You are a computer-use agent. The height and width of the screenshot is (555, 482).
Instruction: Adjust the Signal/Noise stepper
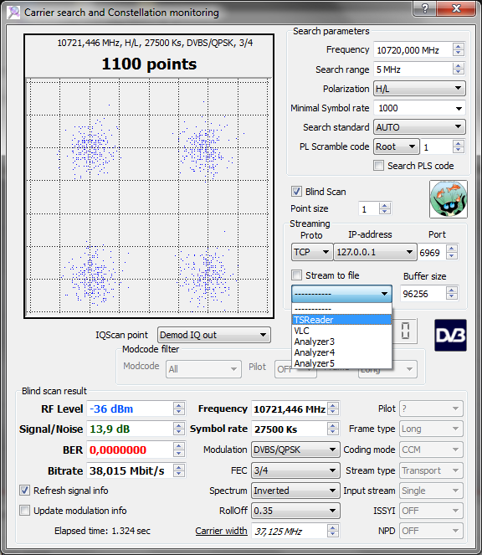tap(179, 429)
